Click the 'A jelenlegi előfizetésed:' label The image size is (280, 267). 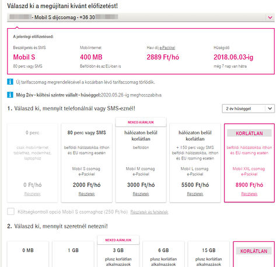[x=33, y=36]
